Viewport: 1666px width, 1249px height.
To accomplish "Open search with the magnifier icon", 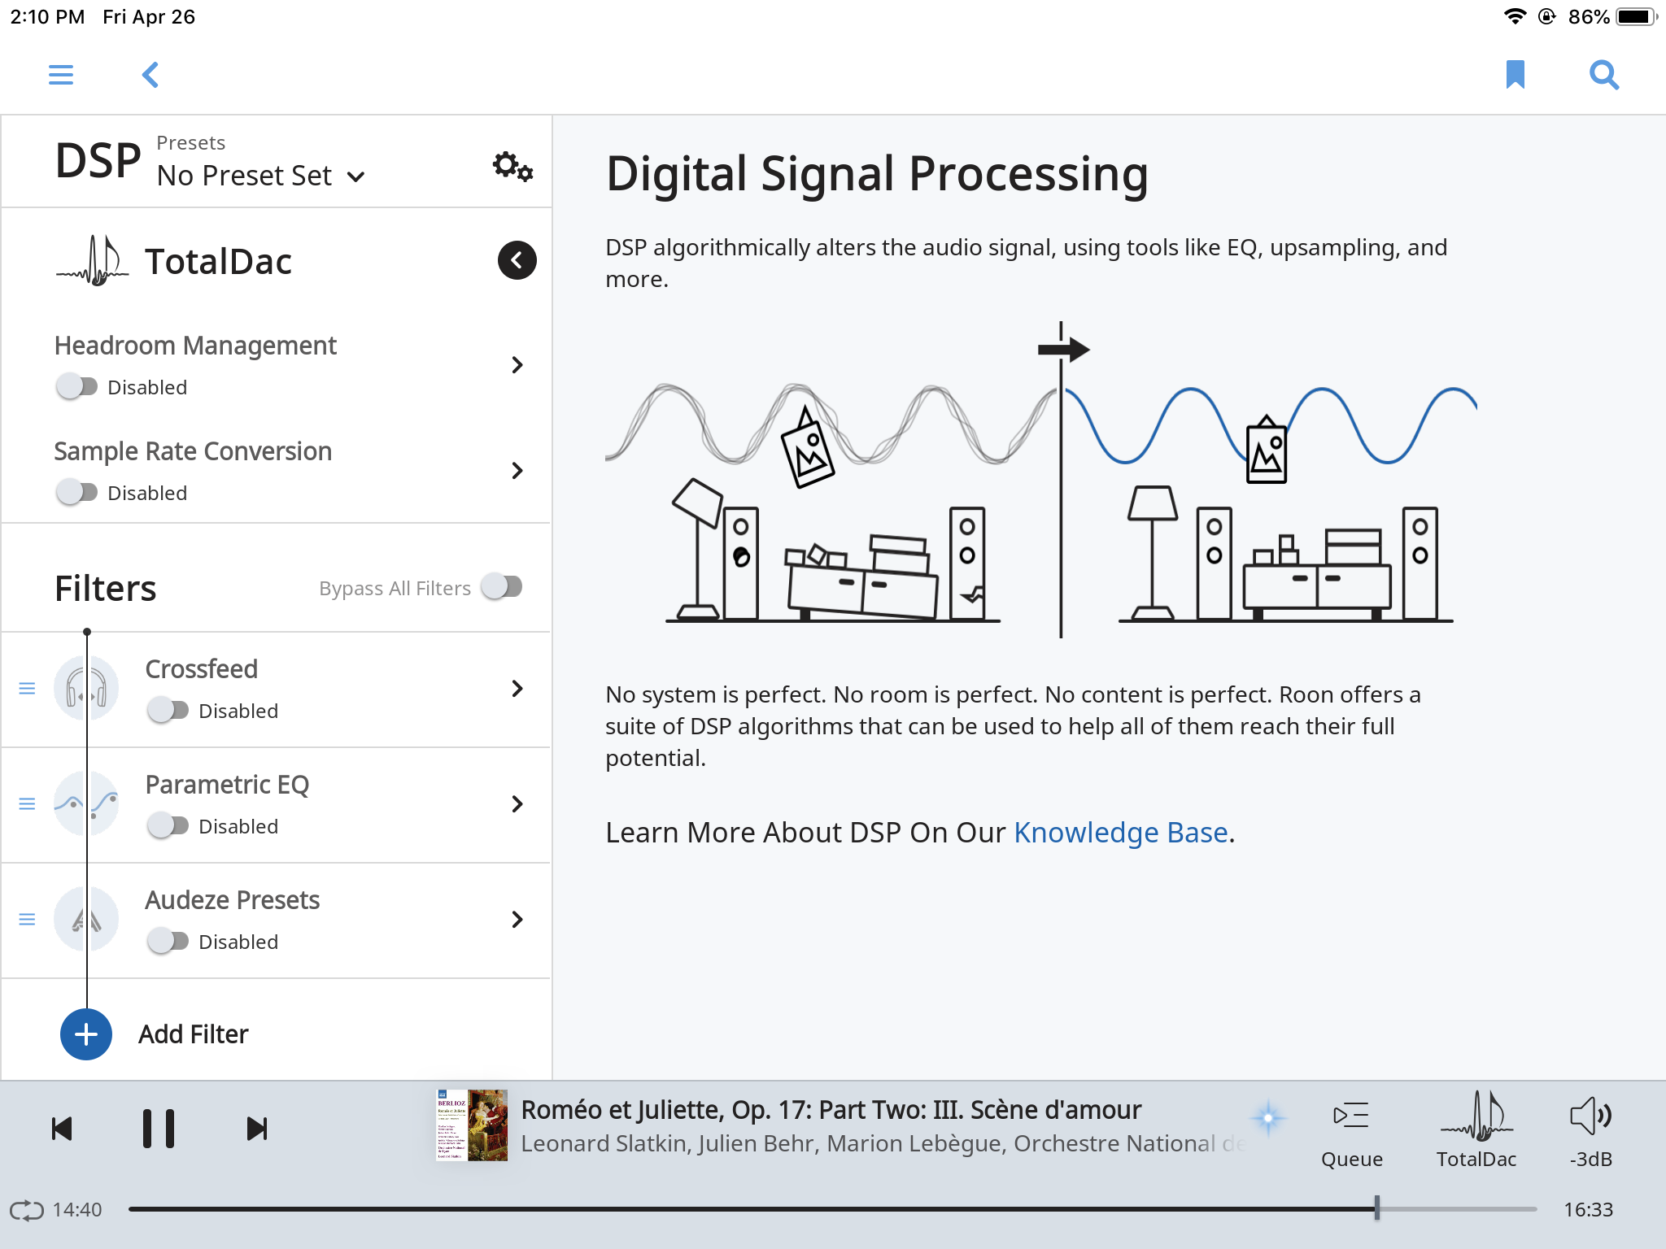I will (1604, 75).
